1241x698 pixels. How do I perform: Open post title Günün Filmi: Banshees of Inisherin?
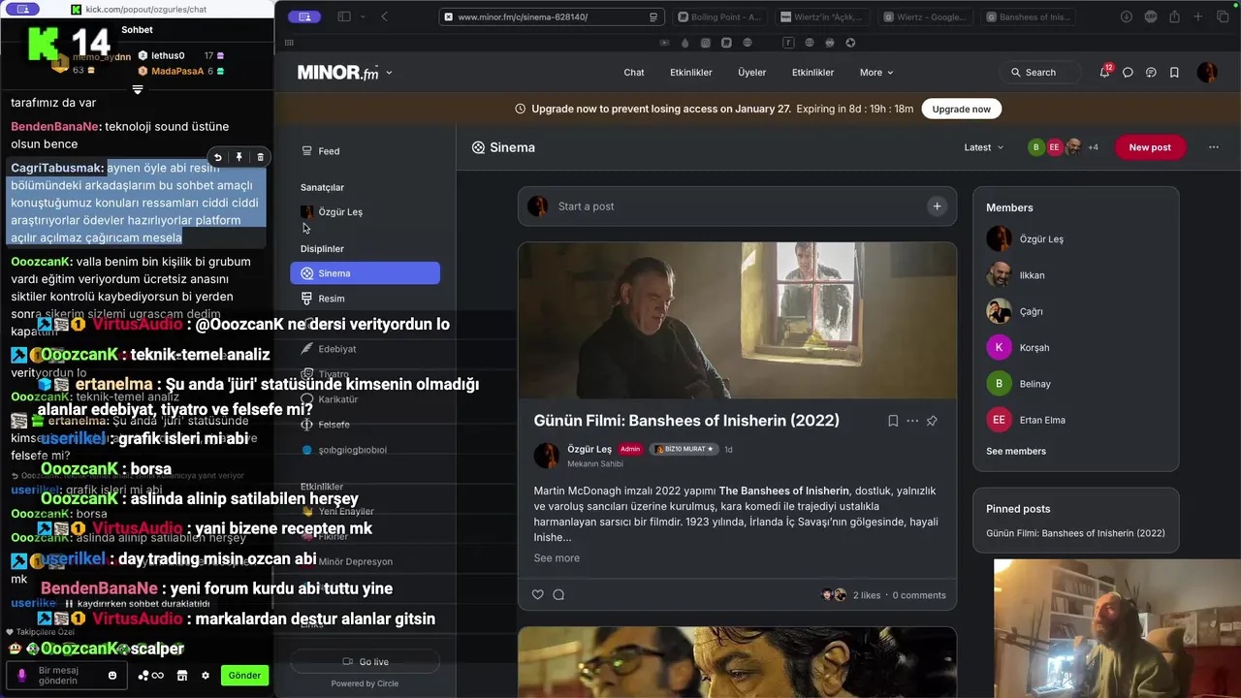(686, 421)
